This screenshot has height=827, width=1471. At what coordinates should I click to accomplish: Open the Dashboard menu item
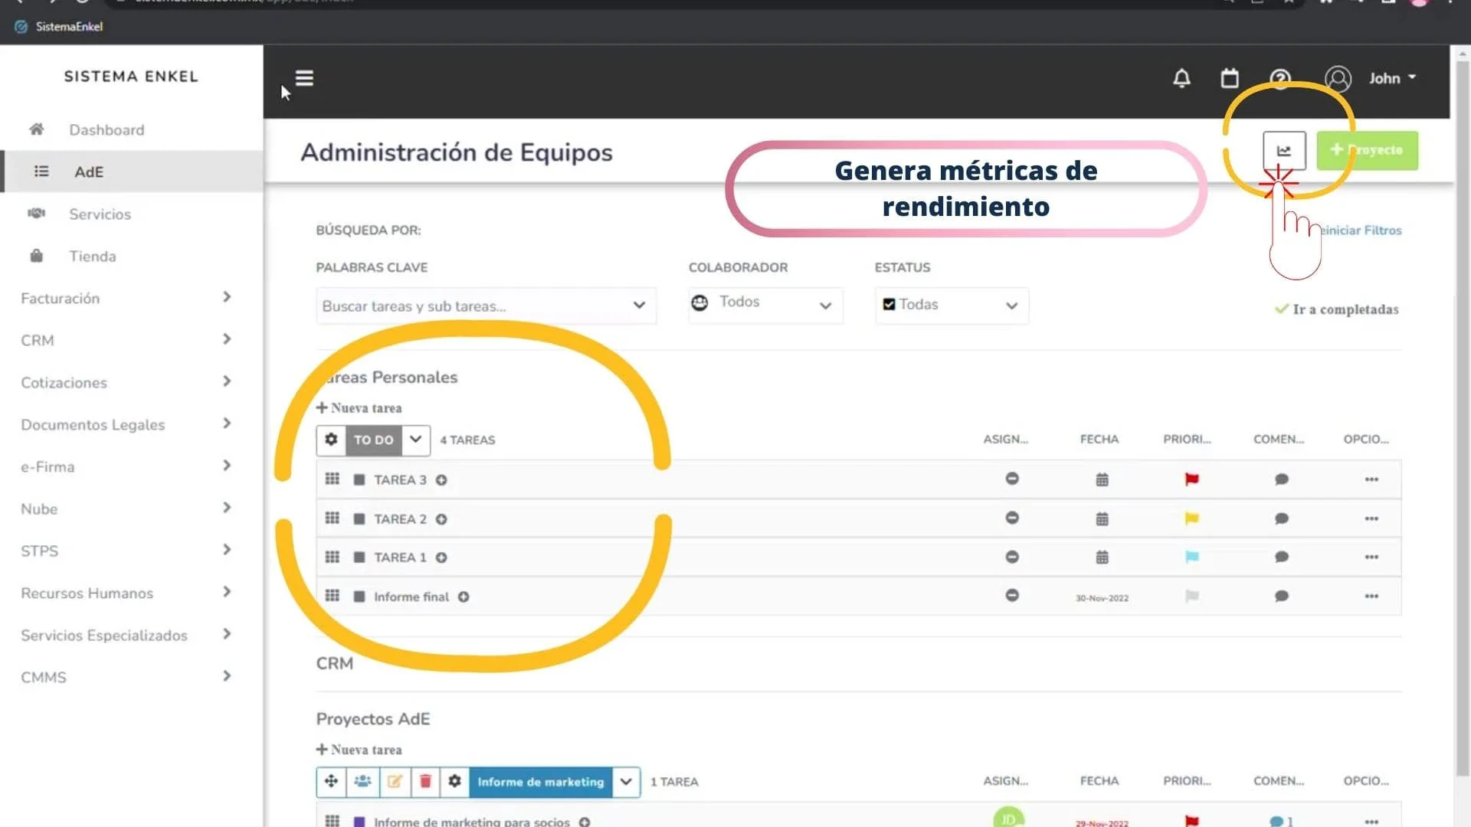point(106,129)
